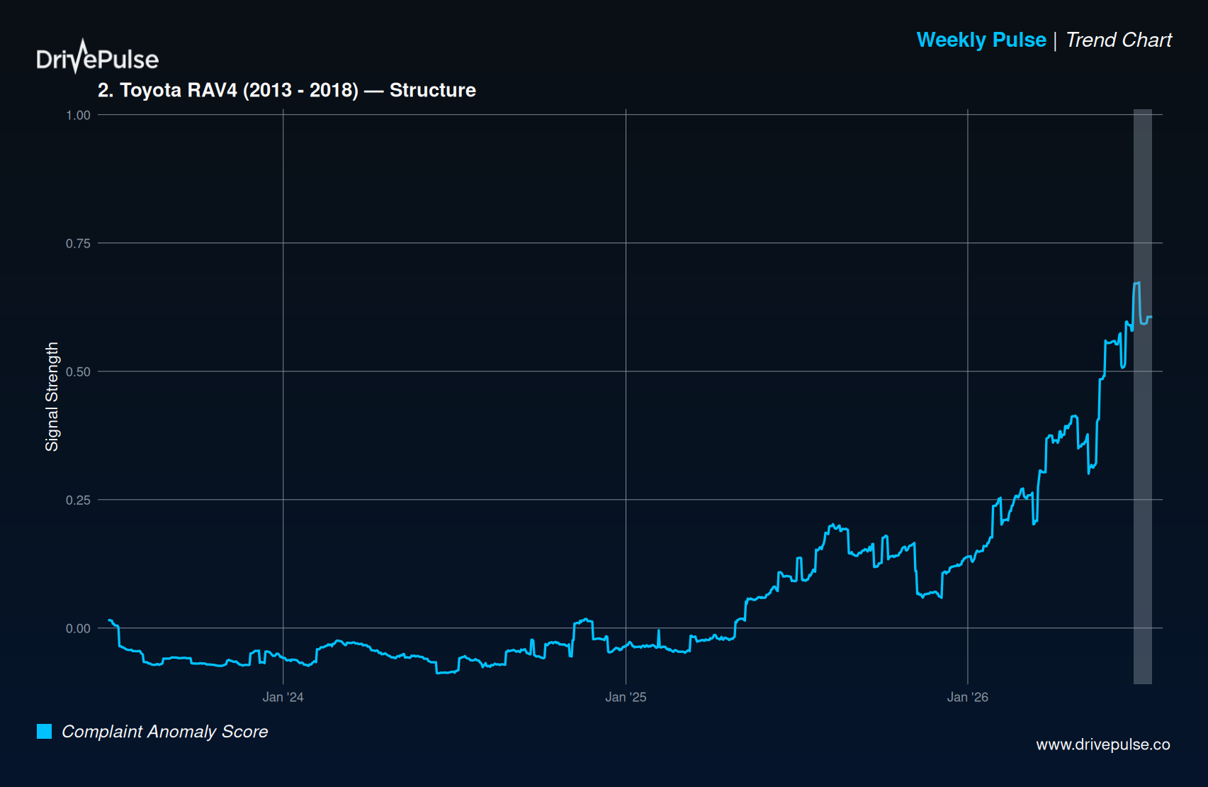
Task: Click the 0.25 y-axis tick label
Action: [x=78, y=500]
